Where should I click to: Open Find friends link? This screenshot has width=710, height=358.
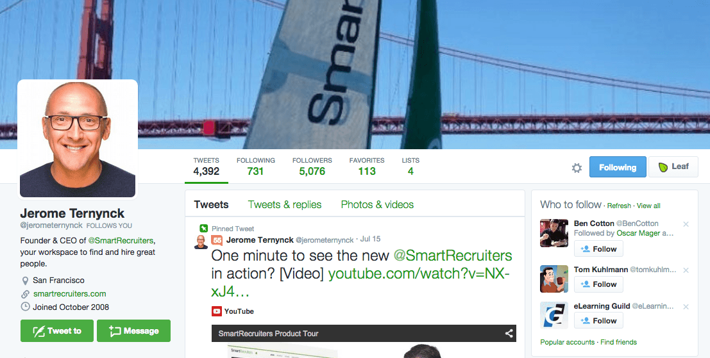pyautogui.click(x=618, y=342)
